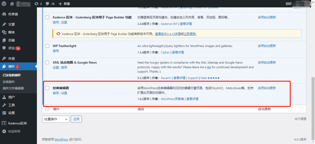Image resolution: width=315 pixels, height=144 pixels.
Task: Open 安装插件 submenu item
Action: click(x=9, y=82)
